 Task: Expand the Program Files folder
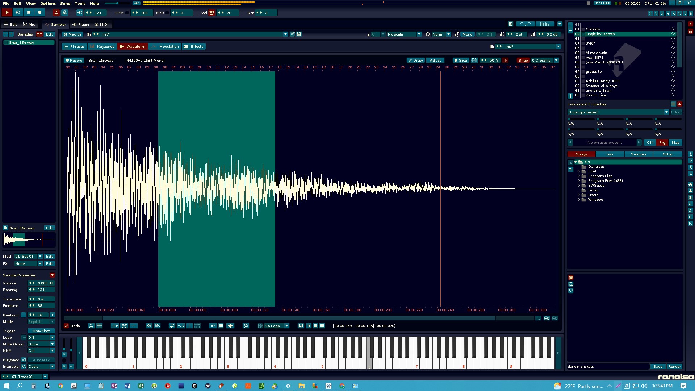[x=579, y=176]
